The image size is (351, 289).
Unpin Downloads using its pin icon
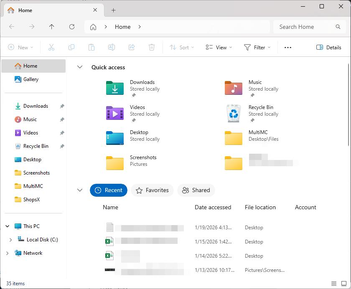click(61, 106)
